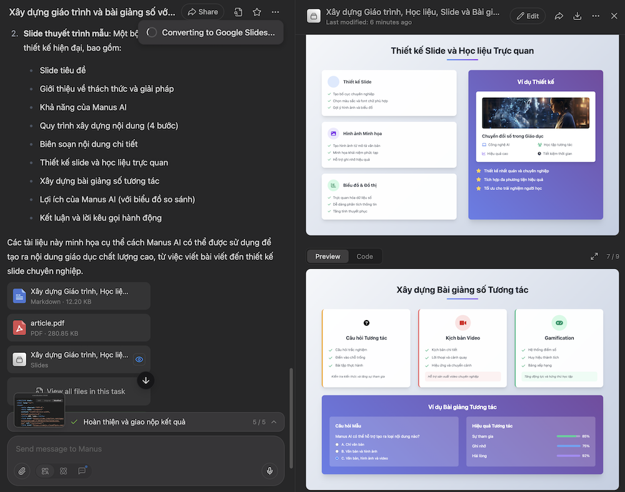Star this conversation as favorite
This screenshot has height=492, width=625.
pyautogui.click(x=257, y=12)
